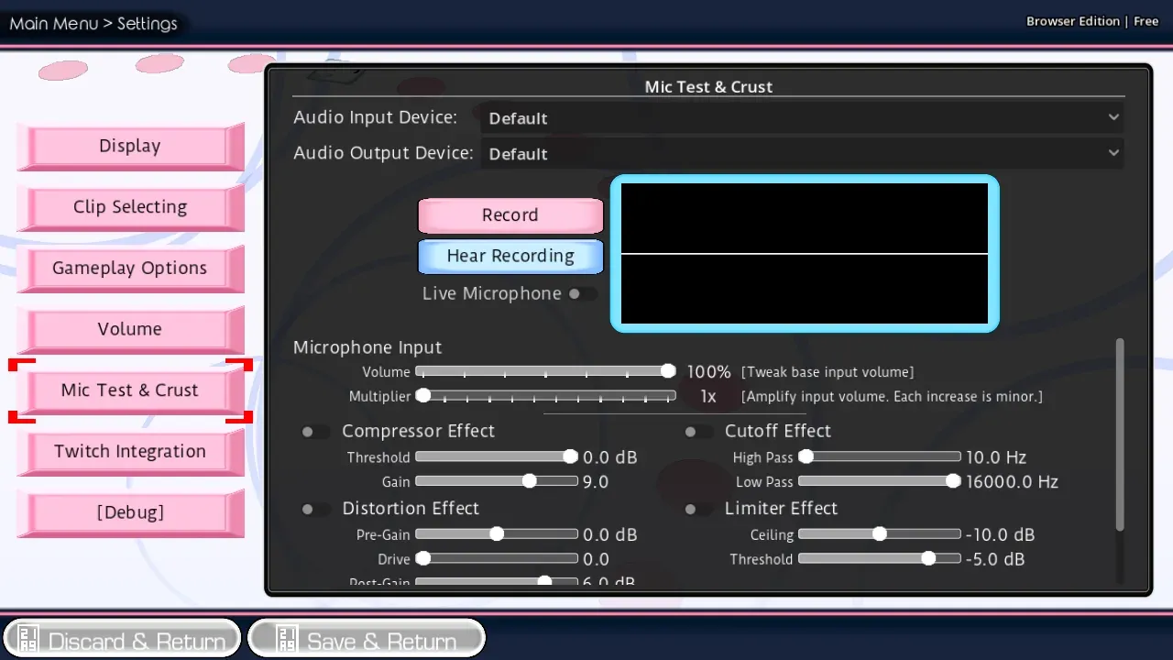Viewport: 1173px width, 660px height.
Task: Go to Gameplay Options
Action: pyautogui.click(x=130, y=269)
